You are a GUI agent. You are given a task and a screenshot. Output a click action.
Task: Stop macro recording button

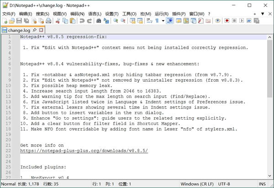tap(234, 21)
